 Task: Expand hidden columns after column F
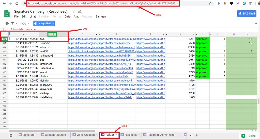[x=164, y=34]
